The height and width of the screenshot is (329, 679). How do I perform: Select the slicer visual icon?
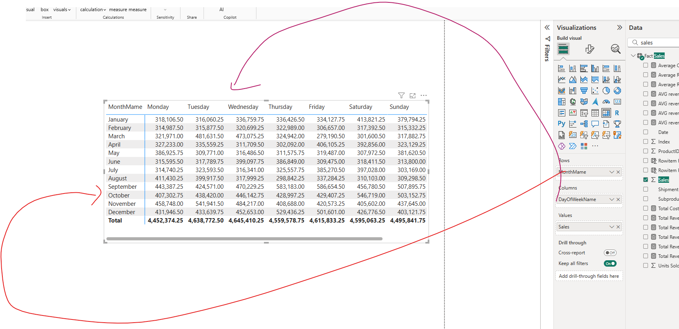coord(584,113)
